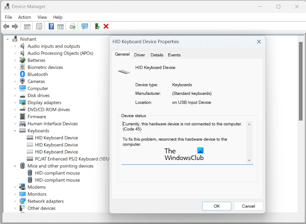Switch to the Details tab
The height and width of the screenshot is (224, 306).
pyautogui.click(x=156, y=55)
